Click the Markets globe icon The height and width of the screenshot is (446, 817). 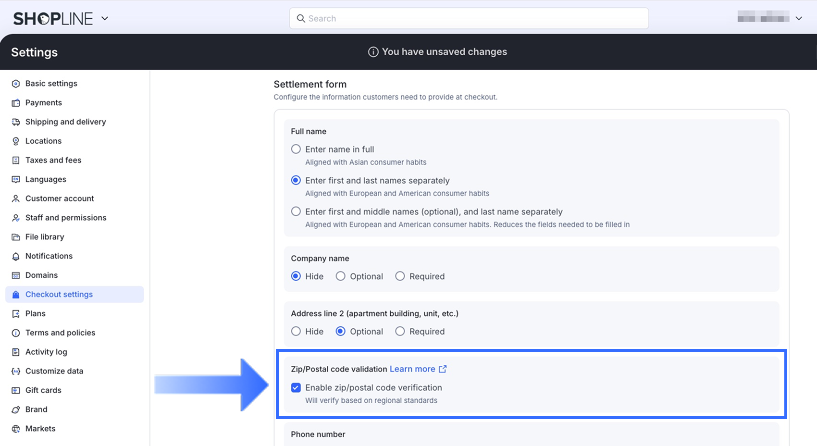tap(16, 429)
